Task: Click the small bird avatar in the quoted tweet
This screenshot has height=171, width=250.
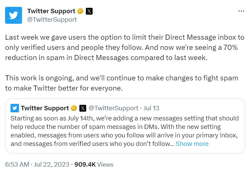Action: (14, 108)
